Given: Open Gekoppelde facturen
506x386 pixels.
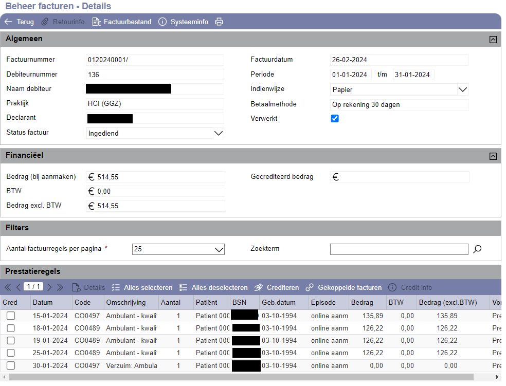Looking at the screenshot, I should point(344,287).
